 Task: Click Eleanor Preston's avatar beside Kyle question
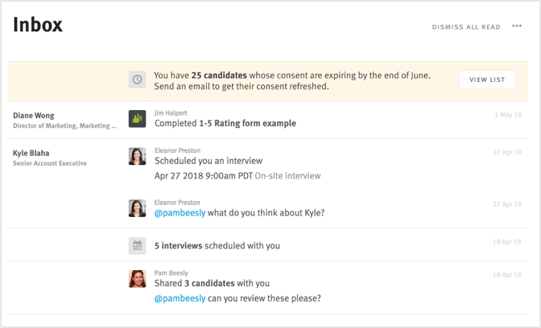138,208
